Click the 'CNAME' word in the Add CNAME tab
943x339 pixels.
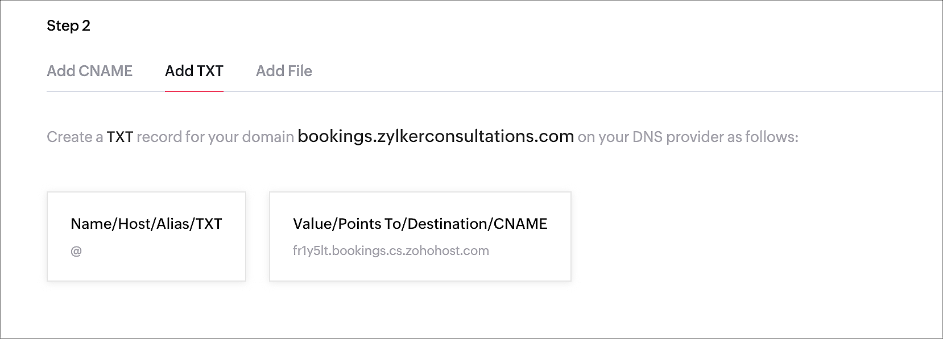point(105,71)
